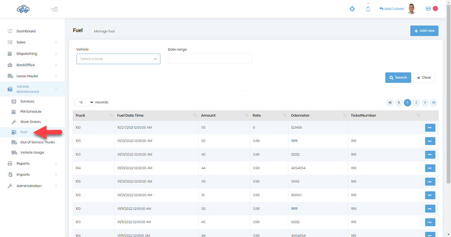
Task: Click amount value 55
Action: tap(203, 128)
